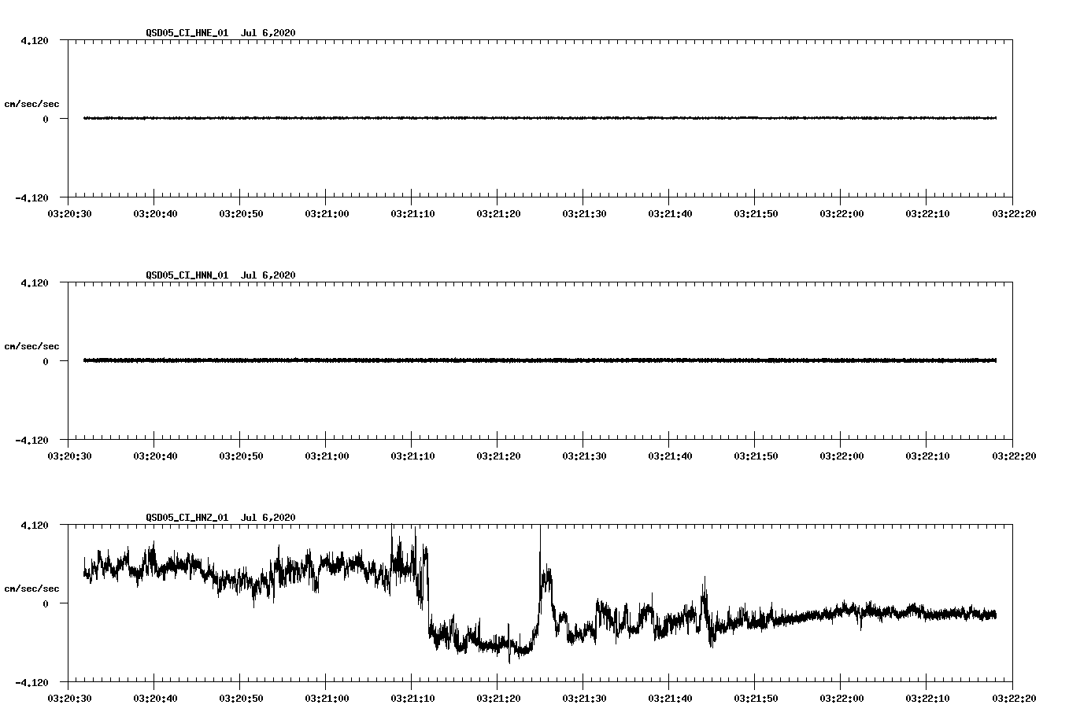Click 03:20:30 time label under HNE plot
The width and height of the screenshot is (1069, 727).
click(68, 213)
